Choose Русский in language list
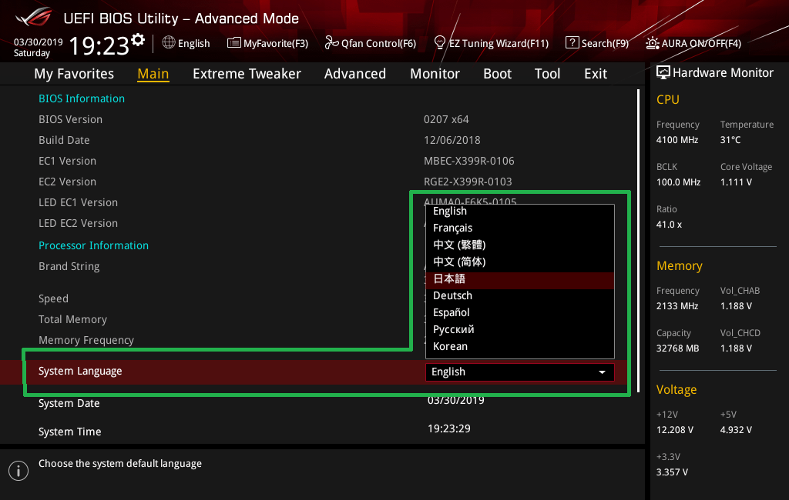Image resolution: width=789 pixels, height=500 pixels. tap(520, 330)
